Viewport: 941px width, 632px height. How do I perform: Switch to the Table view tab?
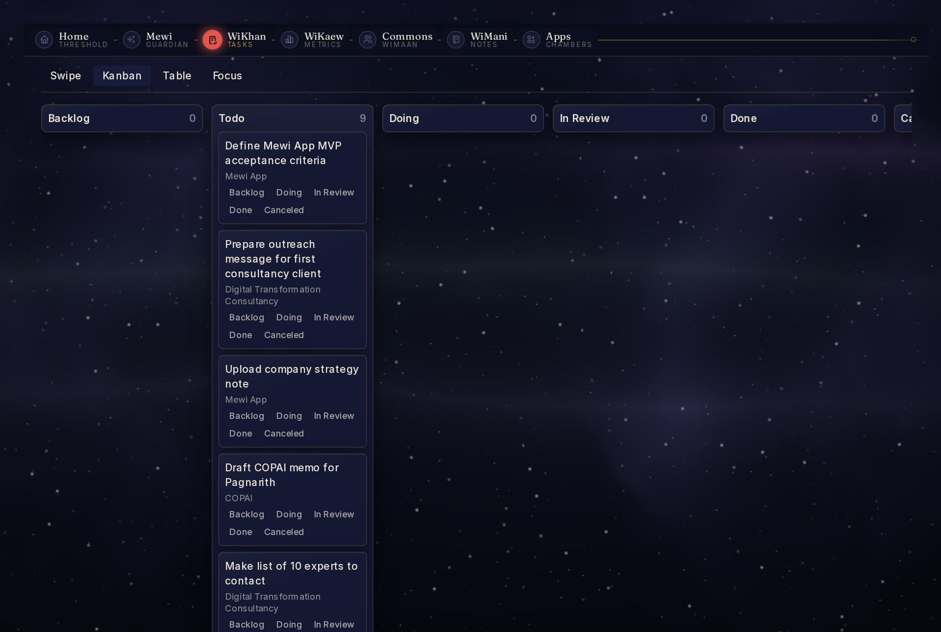177,75
